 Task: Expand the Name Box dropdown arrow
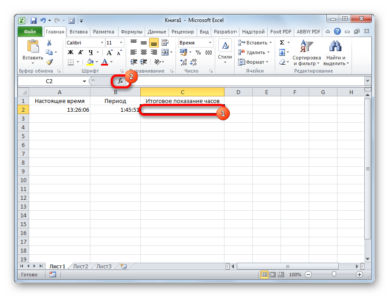click(84, 81)
